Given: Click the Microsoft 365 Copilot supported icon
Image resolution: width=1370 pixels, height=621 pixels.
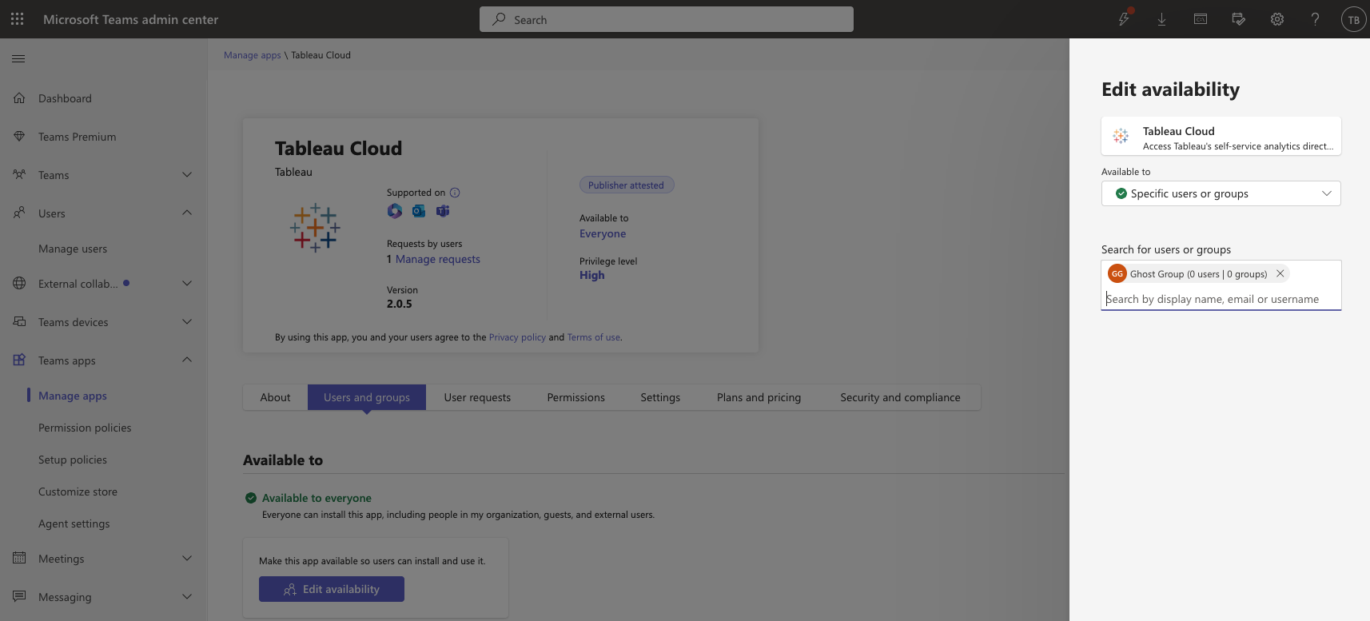Looking at the screenshot, I should pyautogui.click(x=395, y=211).
